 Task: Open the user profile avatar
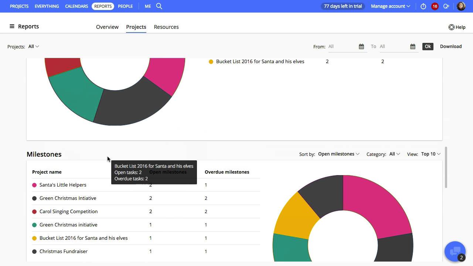461,6
